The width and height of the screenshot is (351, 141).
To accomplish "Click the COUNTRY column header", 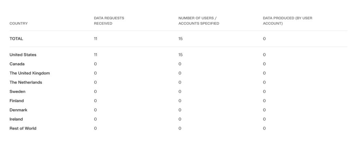I will coord(19,24).
